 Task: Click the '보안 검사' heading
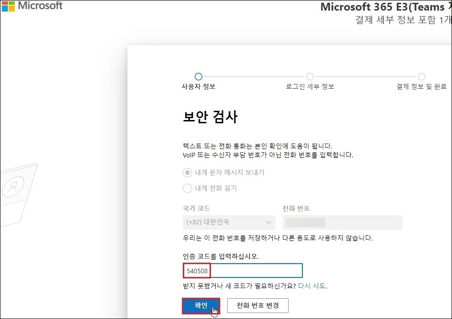pos(210,117)
